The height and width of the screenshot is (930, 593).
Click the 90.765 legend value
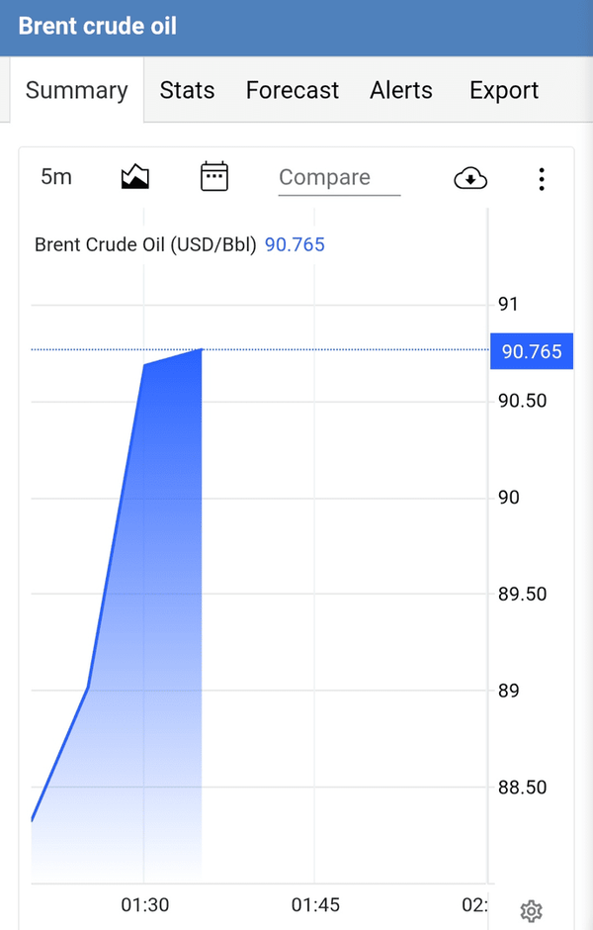tap(296, 244)
